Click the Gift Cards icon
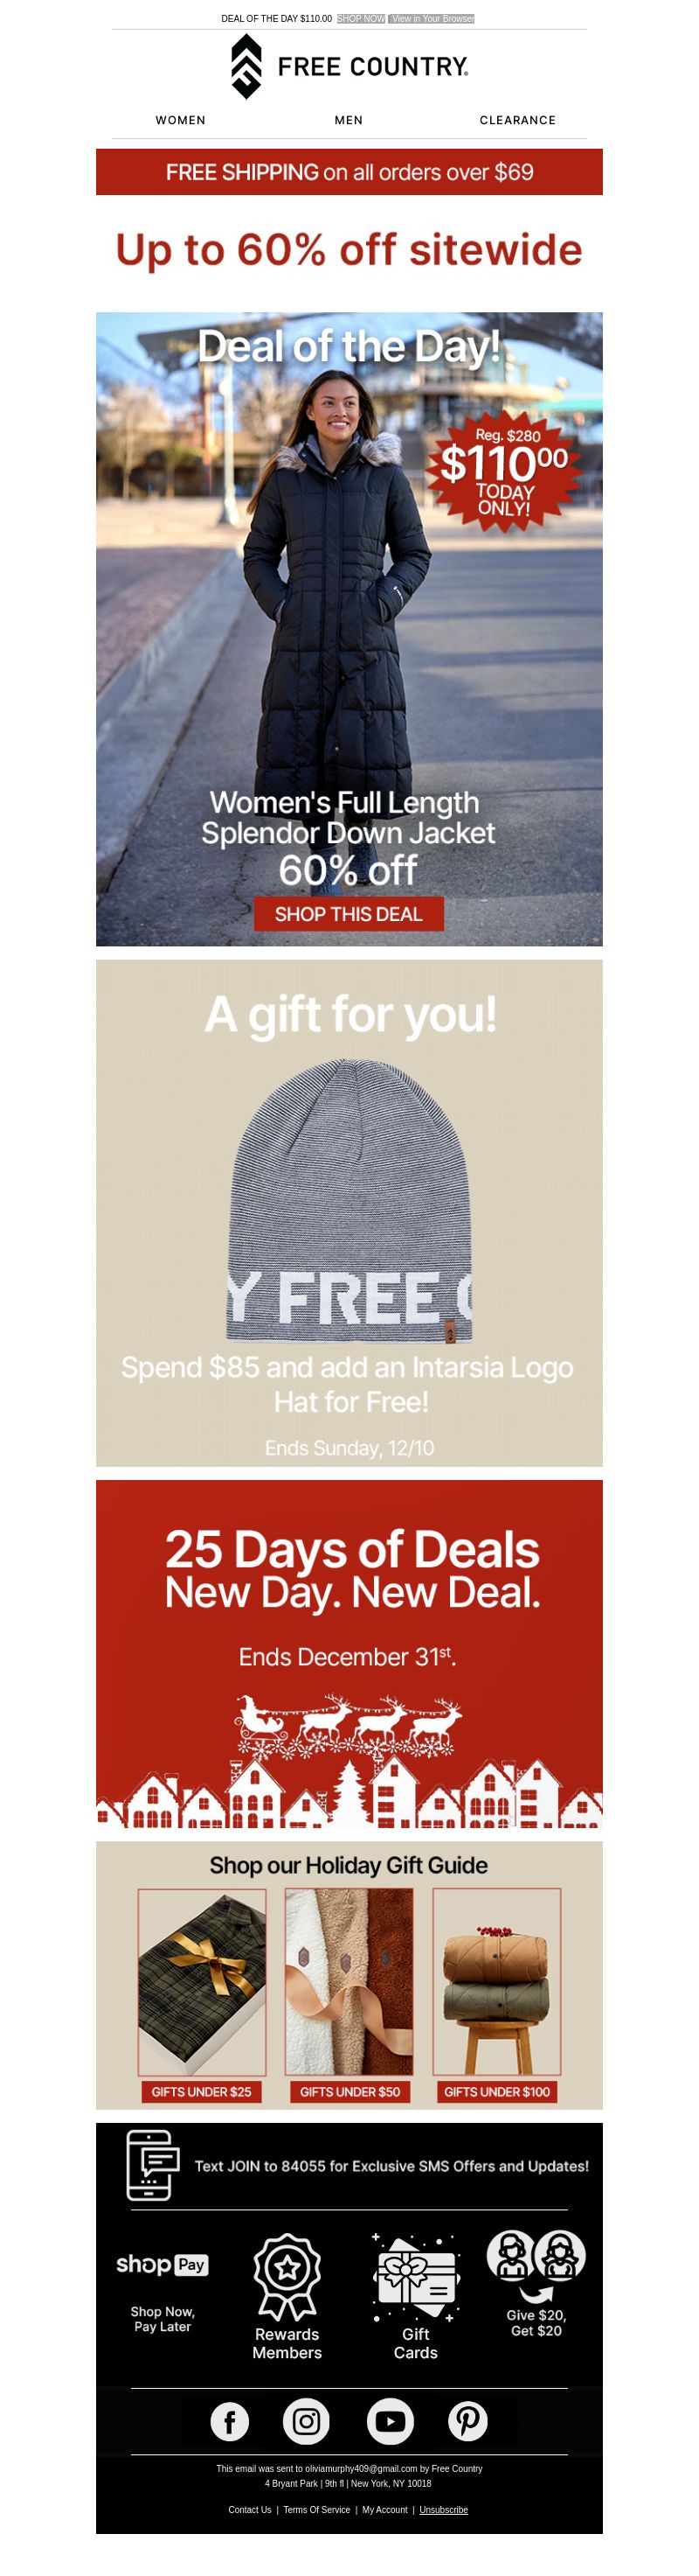This screenshot has width=699, height=2576. click(415, 2278)
